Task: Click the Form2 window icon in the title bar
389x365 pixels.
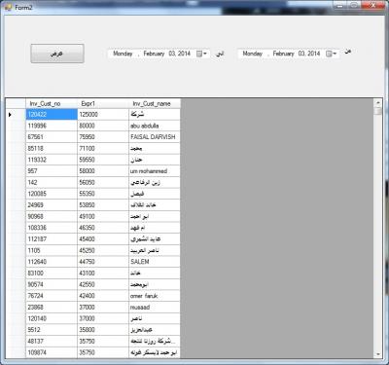Action: 8,7
